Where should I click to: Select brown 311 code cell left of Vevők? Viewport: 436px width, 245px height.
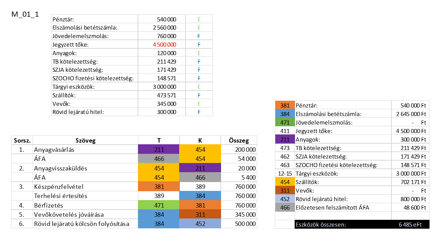click(x=285, y=191)
